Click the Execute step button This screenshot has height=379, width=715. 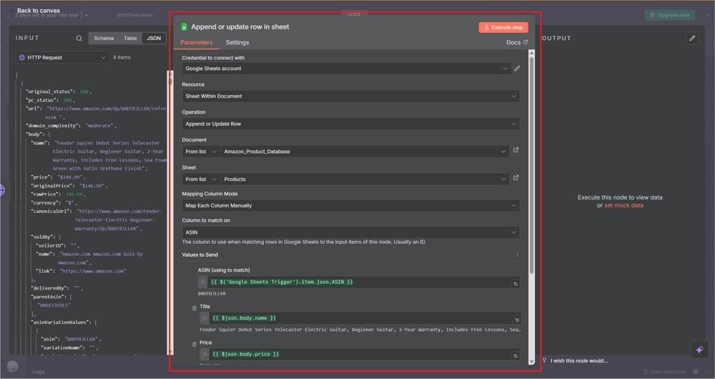503,27
